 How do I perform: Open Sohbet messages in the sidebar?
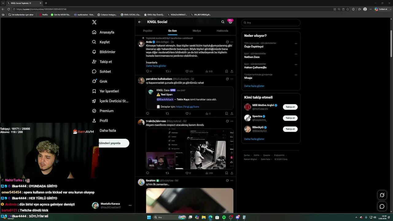102,72
